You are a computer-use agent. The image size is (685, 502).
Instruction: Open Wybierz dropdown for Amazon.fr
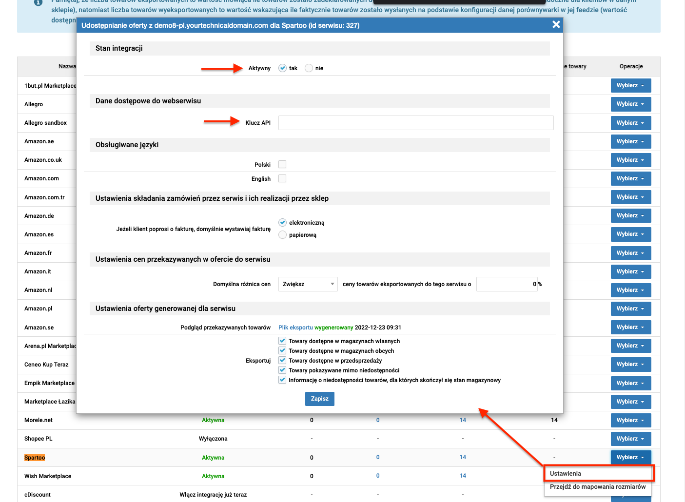tap(631, 253)
